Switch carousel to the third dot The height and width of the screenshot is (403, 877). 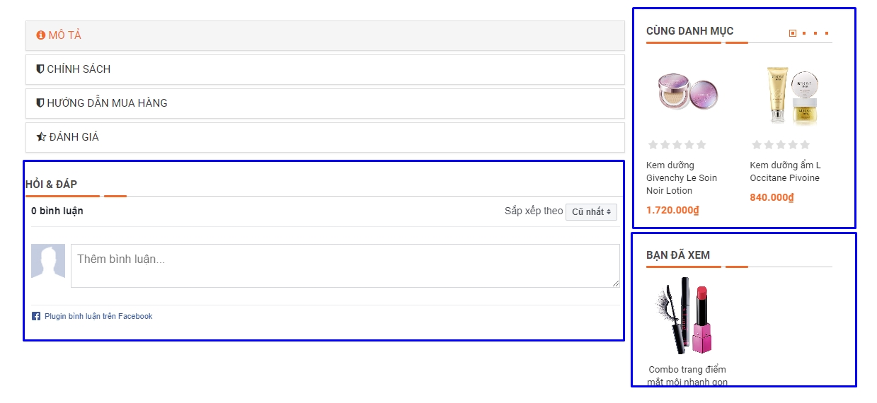tap(815, 33)
